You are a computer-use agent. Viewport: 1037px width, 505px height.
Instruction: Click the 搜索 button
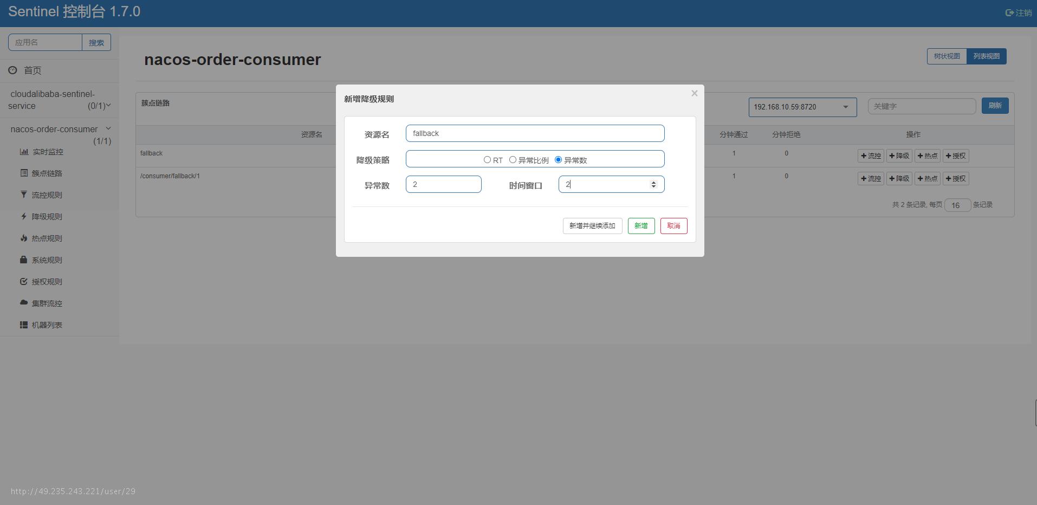coord(96,42)
